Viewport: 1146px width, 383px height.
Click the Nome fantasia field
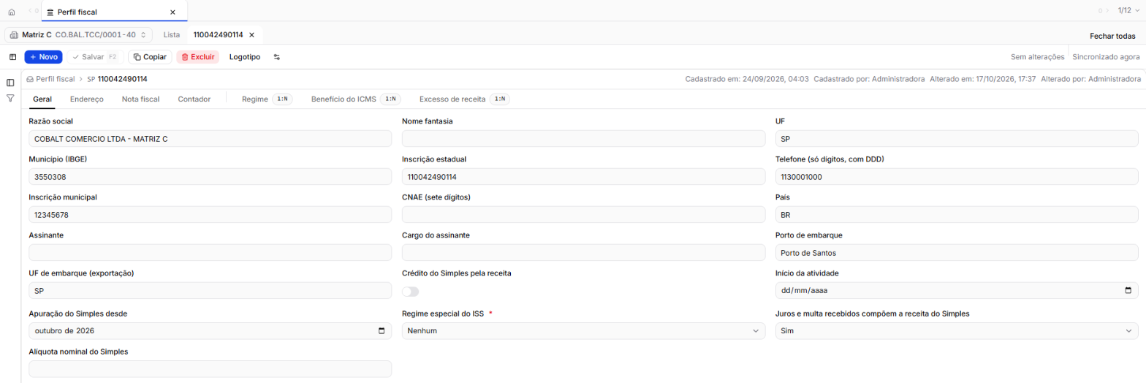point(583,139)
